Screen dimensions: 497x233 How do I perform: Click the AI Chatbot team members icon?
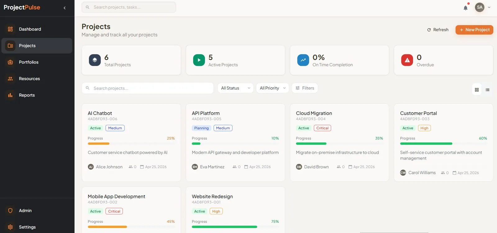[131, 167]
